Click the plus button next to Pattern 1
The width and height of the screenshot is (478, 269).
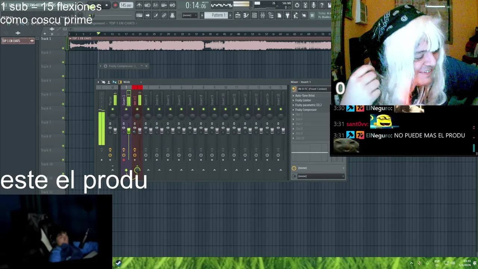pos(230,15)
